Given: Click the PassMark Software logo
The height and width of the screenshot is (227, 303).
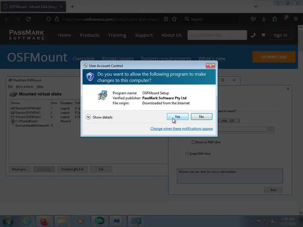Looking at the screenshot, I should tap(27, 35).
